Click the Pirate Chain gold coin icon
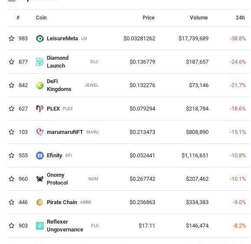This screenshot has height=244, width=251. 40,202
